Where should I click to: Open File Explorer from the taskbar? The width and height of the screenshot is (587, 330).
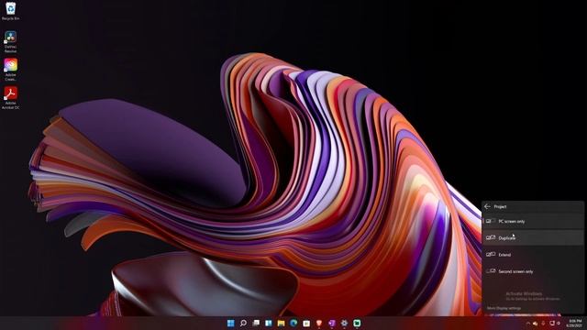(x=282, y=323)
